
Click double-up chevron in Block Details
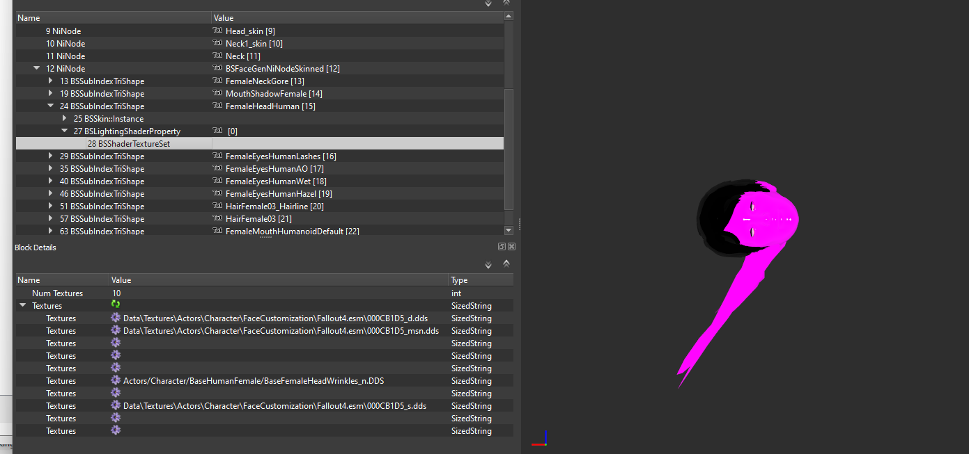pyautogui.click(x=506, y=263)
